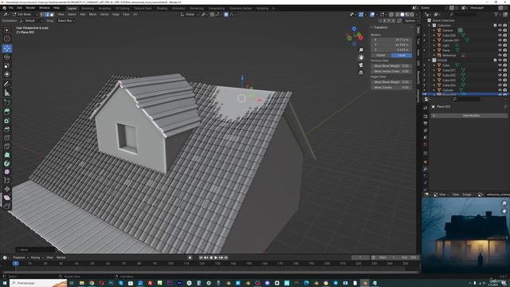Enable vertex select mode
Viewport: 510px width, 287px height.
pos(42,14)
